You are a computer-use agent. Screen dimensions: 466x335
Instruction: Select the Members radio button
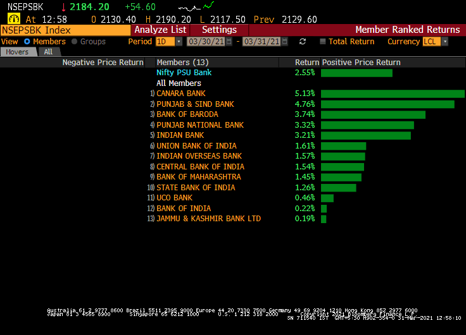(x=27, y=42)
